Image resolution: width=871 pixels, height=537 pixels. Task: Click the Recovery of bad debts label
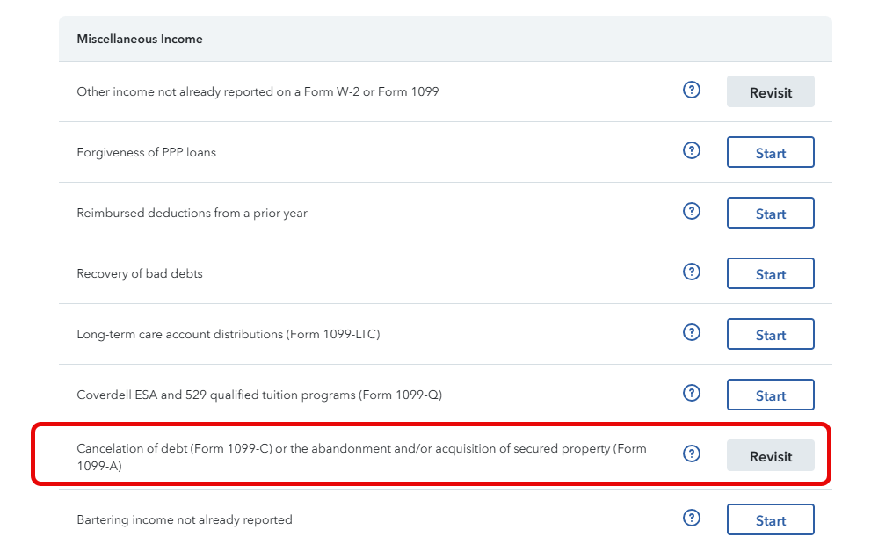[x=140, y=274]
